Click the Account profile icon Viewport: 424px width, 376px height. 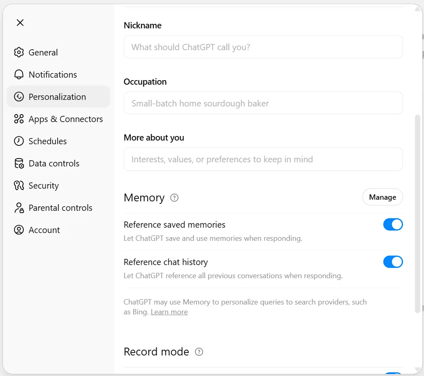pos(19,230)
